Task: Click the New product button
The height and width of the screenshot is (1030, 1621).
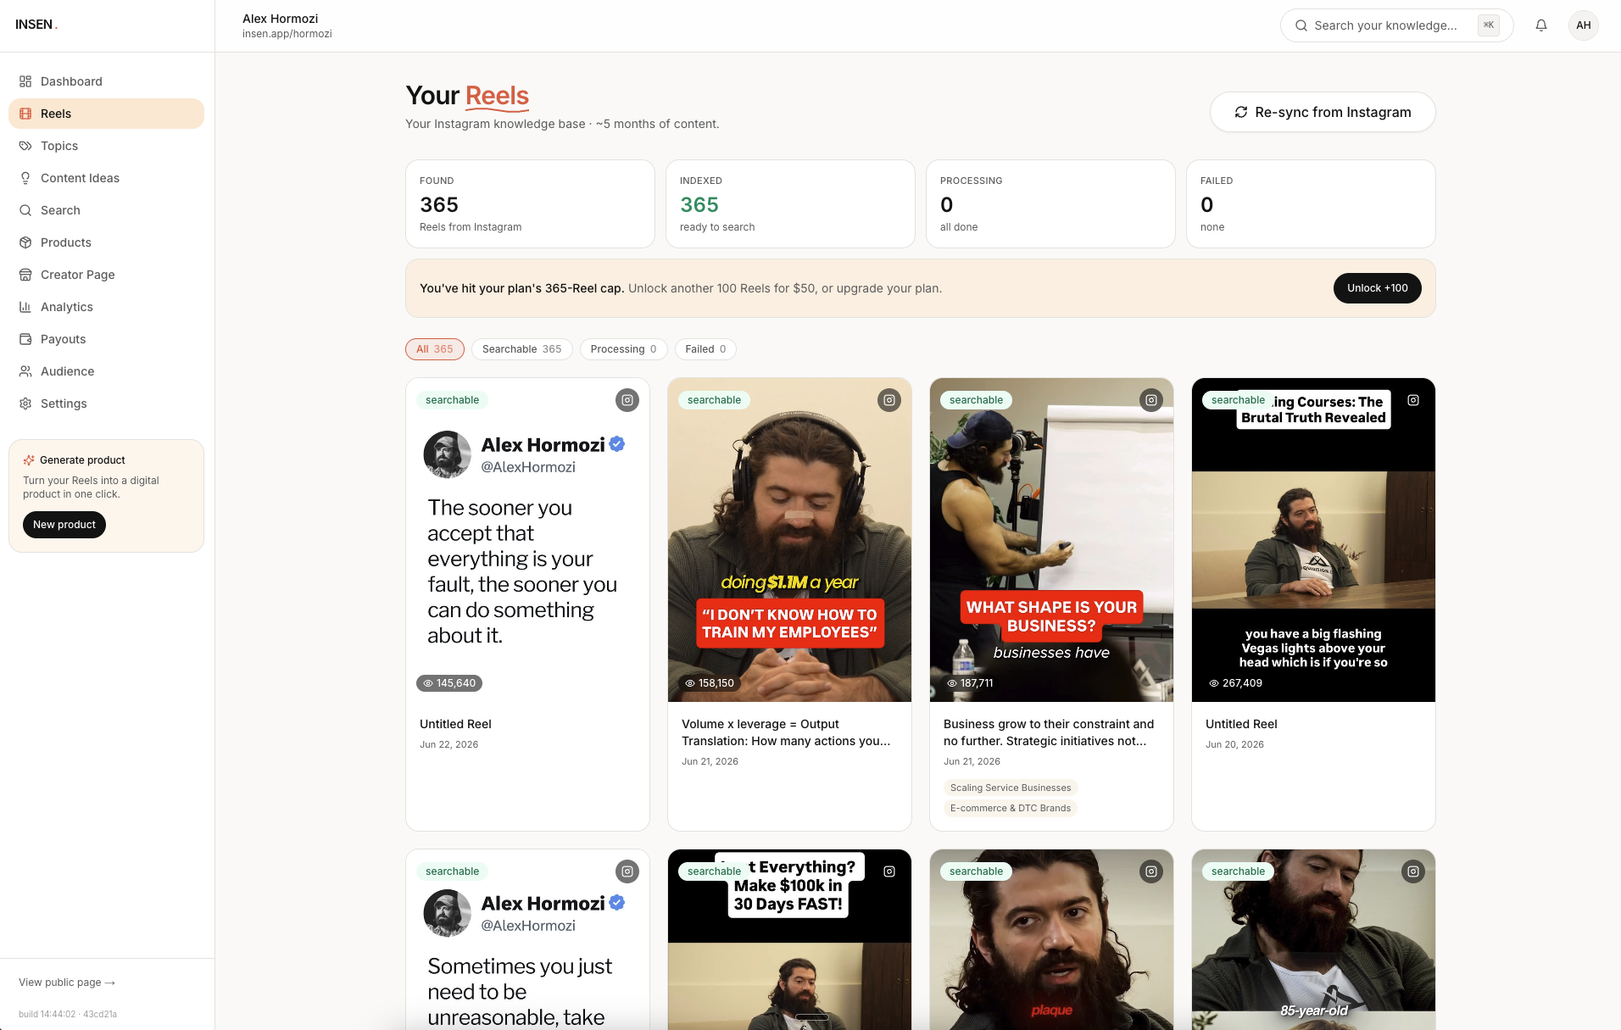Action: (64, 525)
